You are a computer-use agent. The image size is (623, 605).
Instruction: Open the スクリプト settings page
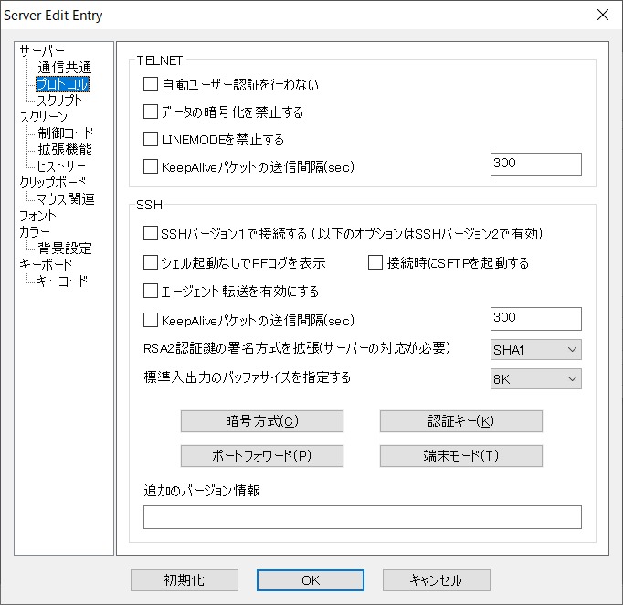click(59, 101)
